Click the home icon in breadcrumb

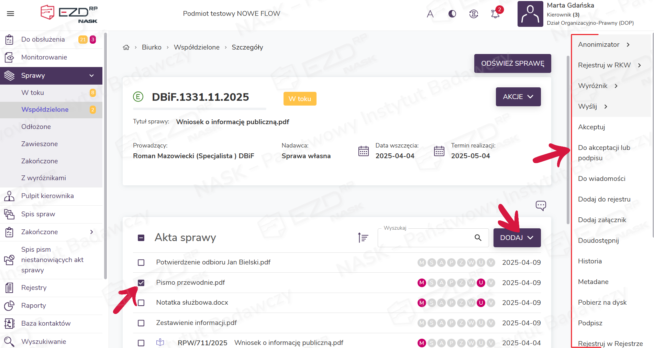[126, 47]
